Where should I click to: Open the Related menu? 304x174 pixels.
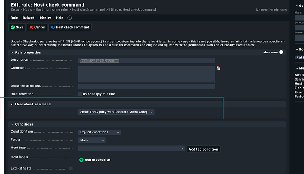point(29,18)
